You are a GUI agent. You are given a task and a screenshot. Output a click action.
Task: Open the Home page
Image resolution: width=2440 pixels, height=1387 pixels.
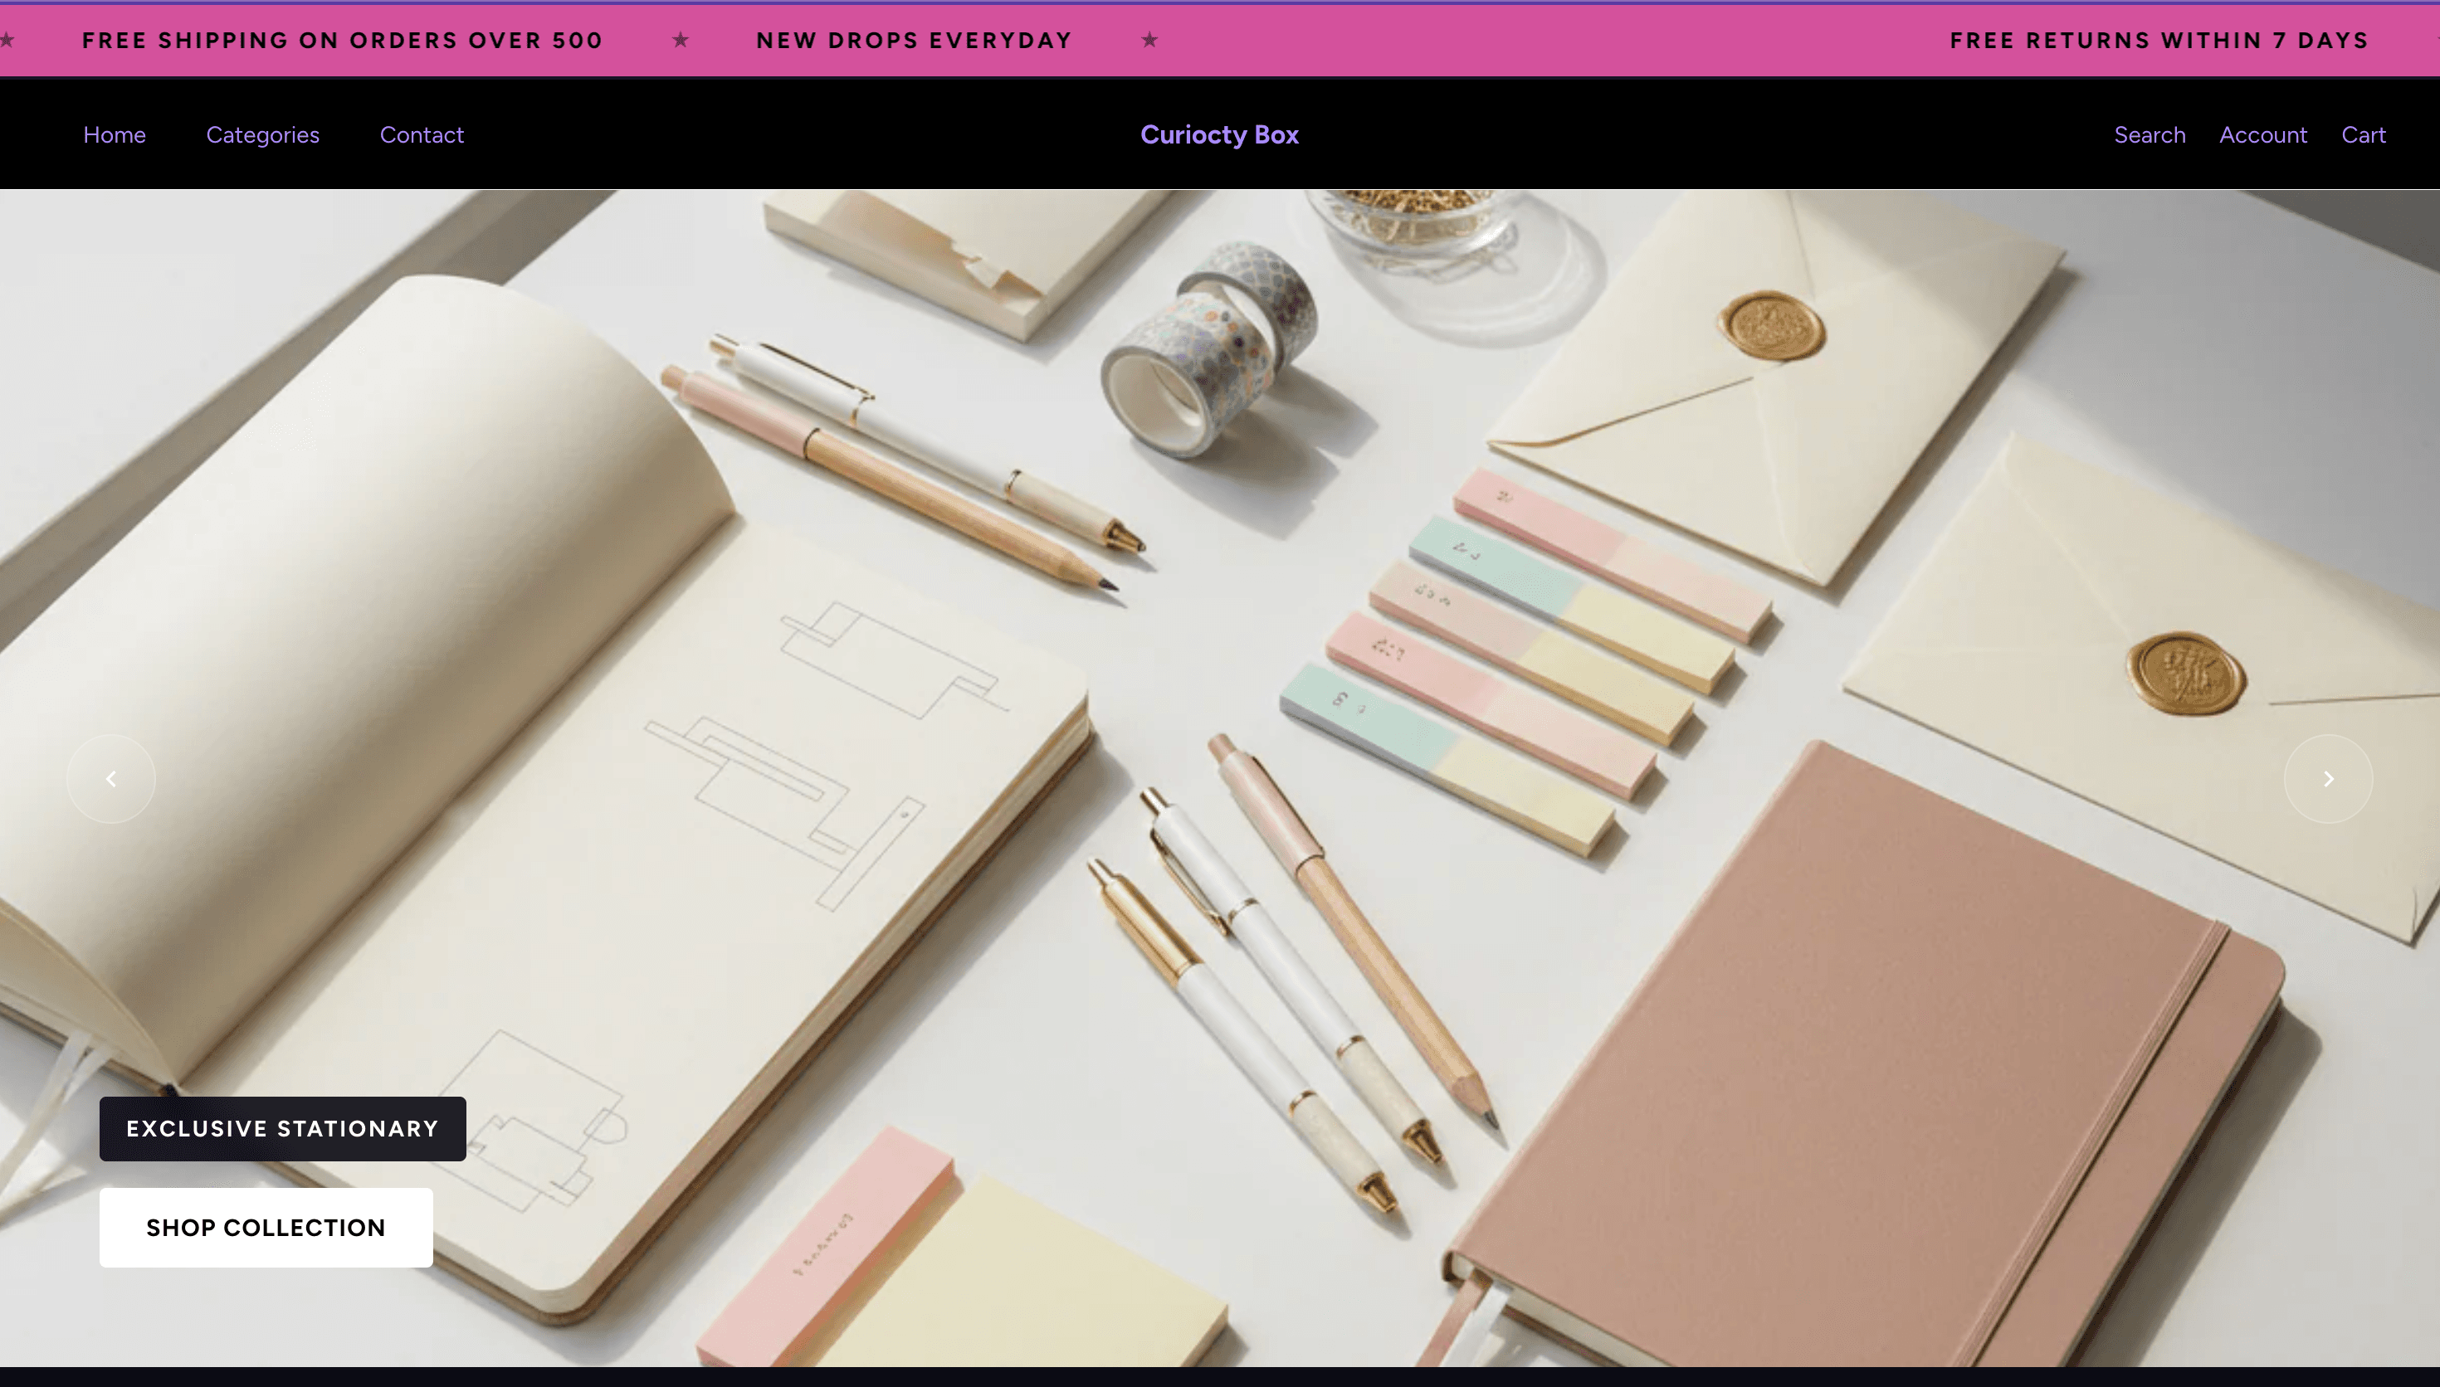(115, 134)
